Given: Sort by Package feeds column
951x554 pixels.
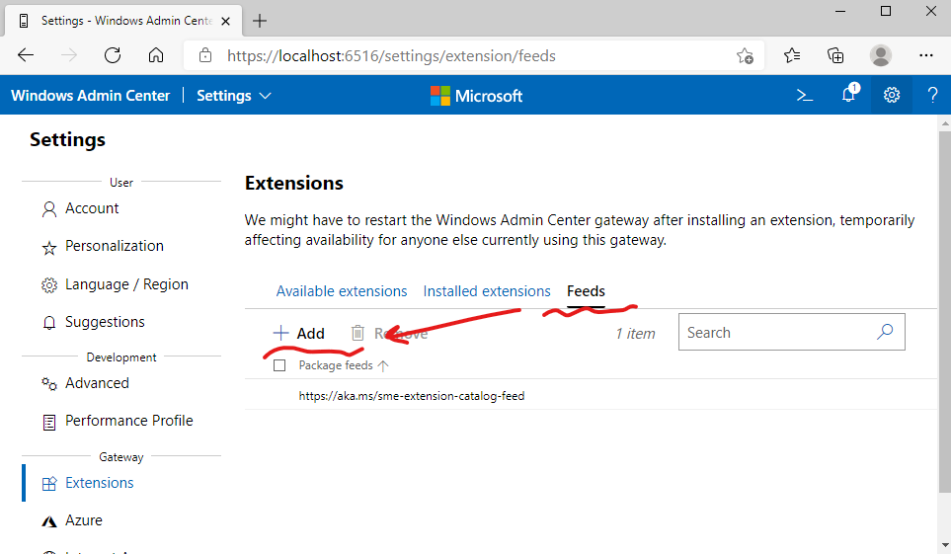Looking at the screenshot, I should click(344, 365).
